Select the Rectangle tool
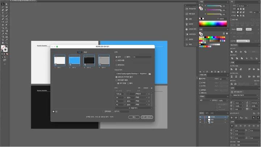Image resolution: width=261 pixels, height=147 pixels. click(x=3, y=16)
